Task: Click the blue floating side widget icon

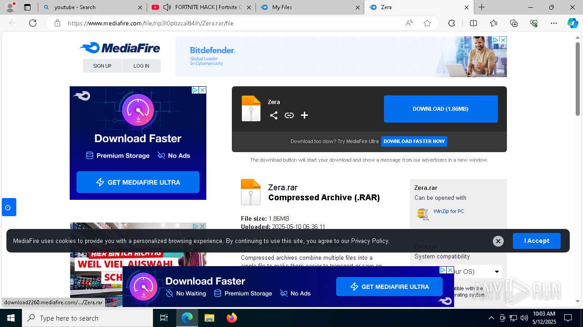Action: coord(8,208)
